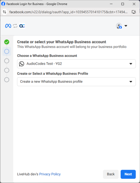Select the third step circle
Viewport: 140px width, 183px height.
point(7,61)
